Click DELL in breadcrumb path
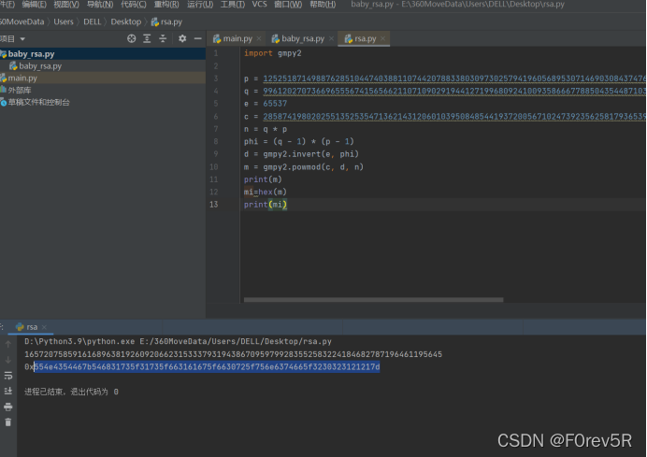 (x=92, y=21)
